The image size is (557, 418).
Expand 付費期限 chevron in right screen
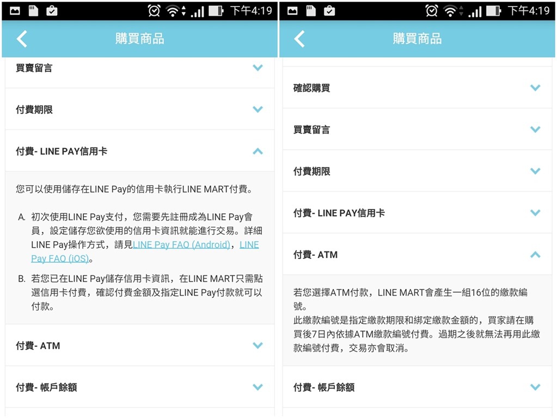tap(535, 171)
